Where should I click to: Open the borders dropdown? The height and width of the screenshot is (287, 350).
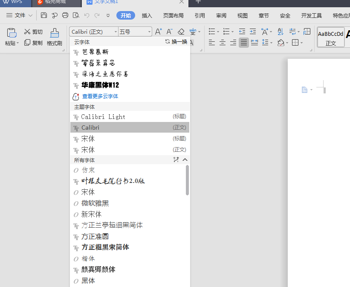point(301,43)
